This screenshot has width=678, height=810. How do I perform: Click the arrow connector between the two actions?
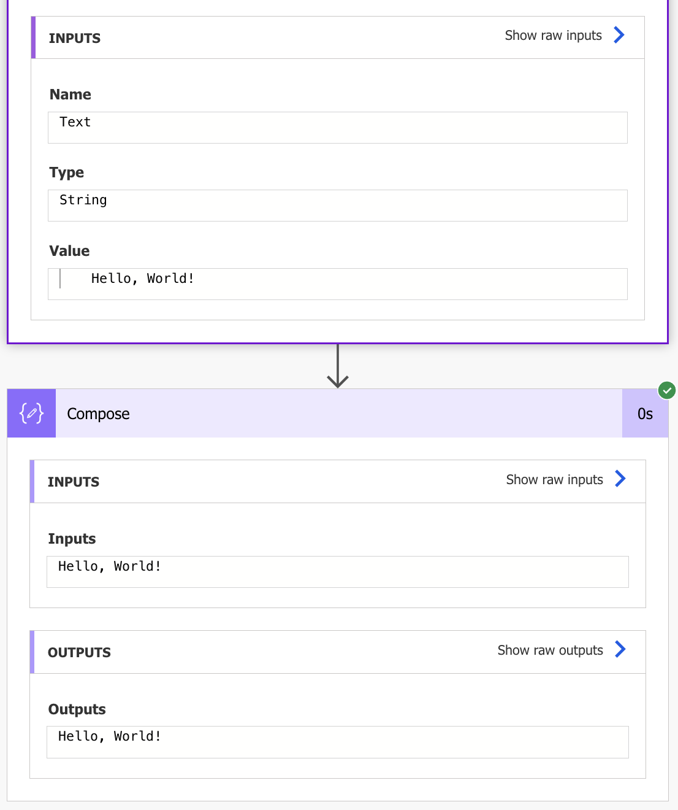(x=338, y=366)
